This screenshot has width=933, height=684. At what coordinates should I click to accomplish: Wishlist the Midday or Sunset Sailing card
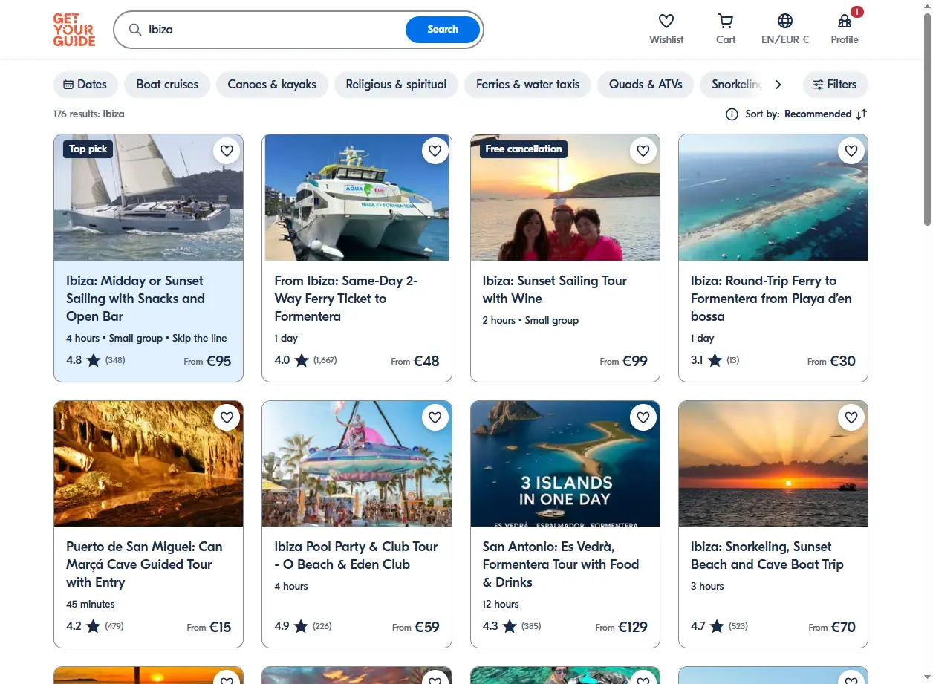(x=227, y=152)
